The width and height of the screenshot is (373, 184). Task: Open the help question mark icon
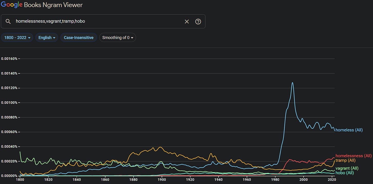198,21
